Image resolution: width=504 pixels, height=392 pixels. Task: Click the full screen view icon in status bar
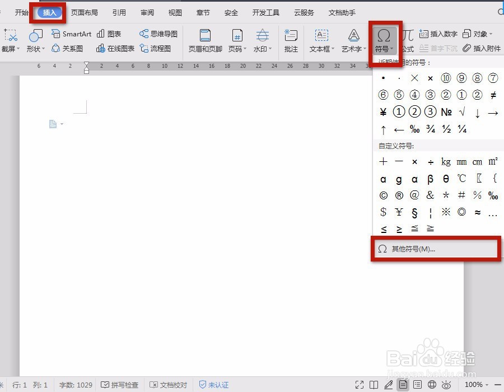[x=360, y=385]
